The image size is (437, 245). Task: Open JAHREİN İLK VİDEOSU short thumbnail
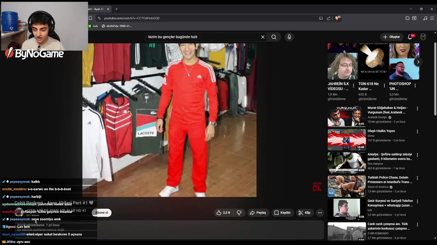coord(342,61)
